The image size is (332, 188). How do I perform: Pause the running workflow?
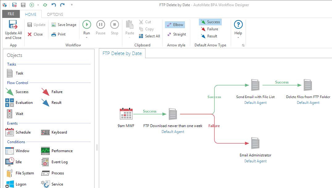[x=101, y=27]
